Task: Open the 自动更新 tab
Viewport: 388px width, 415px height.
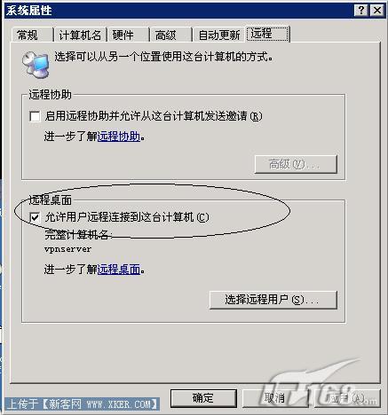Action: coord(219,35)
